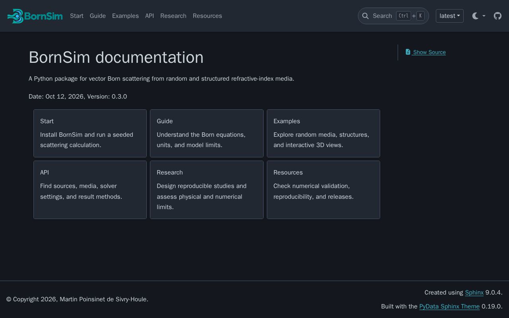This screenshot has height=318, width=509.
Task: Open the Research card on reproducible studies
Action: point(207,190)
